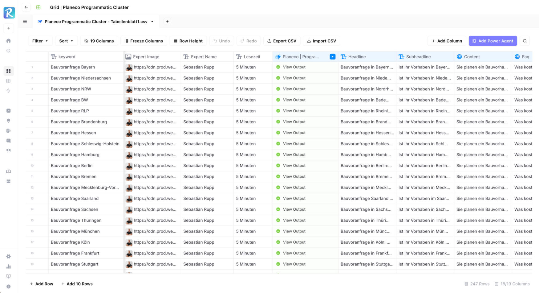Click the plus icon in left sidebar
The image size is (539, 293).
tap(9, 28)
